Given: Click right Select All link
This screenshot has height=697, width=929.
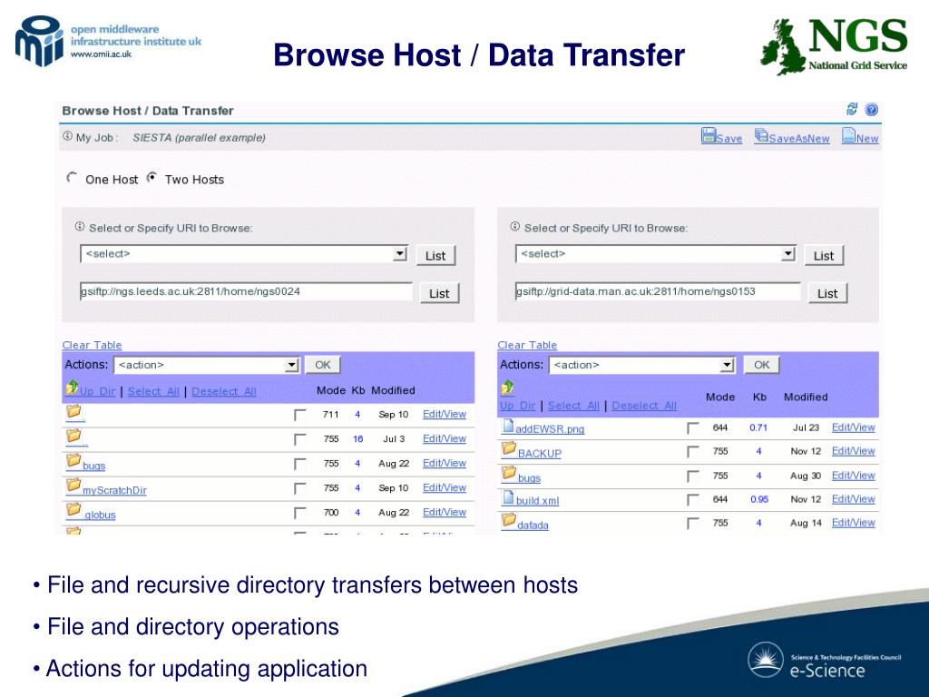Looking at the screenshot, I should (x=573, y=406).
